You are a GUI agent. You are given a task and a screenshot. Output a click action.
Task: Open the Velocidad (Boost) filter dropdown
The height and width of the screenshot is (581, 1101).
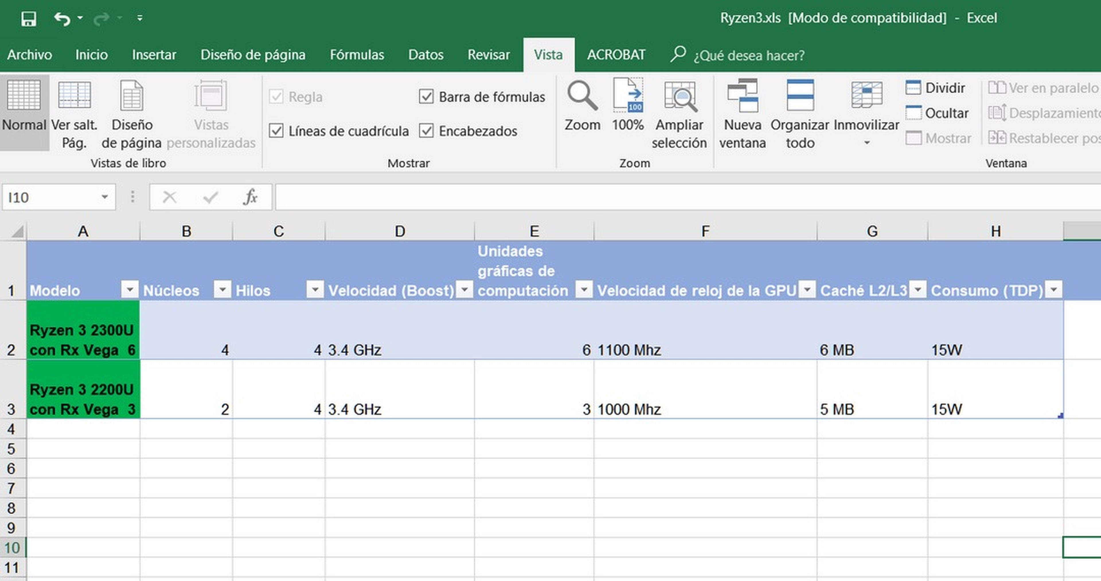(x=464, y=290)
